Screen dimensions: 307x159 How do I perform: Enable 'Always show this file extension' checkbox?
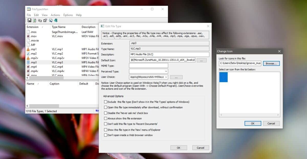pyautogui.click(x=105, y=118)
